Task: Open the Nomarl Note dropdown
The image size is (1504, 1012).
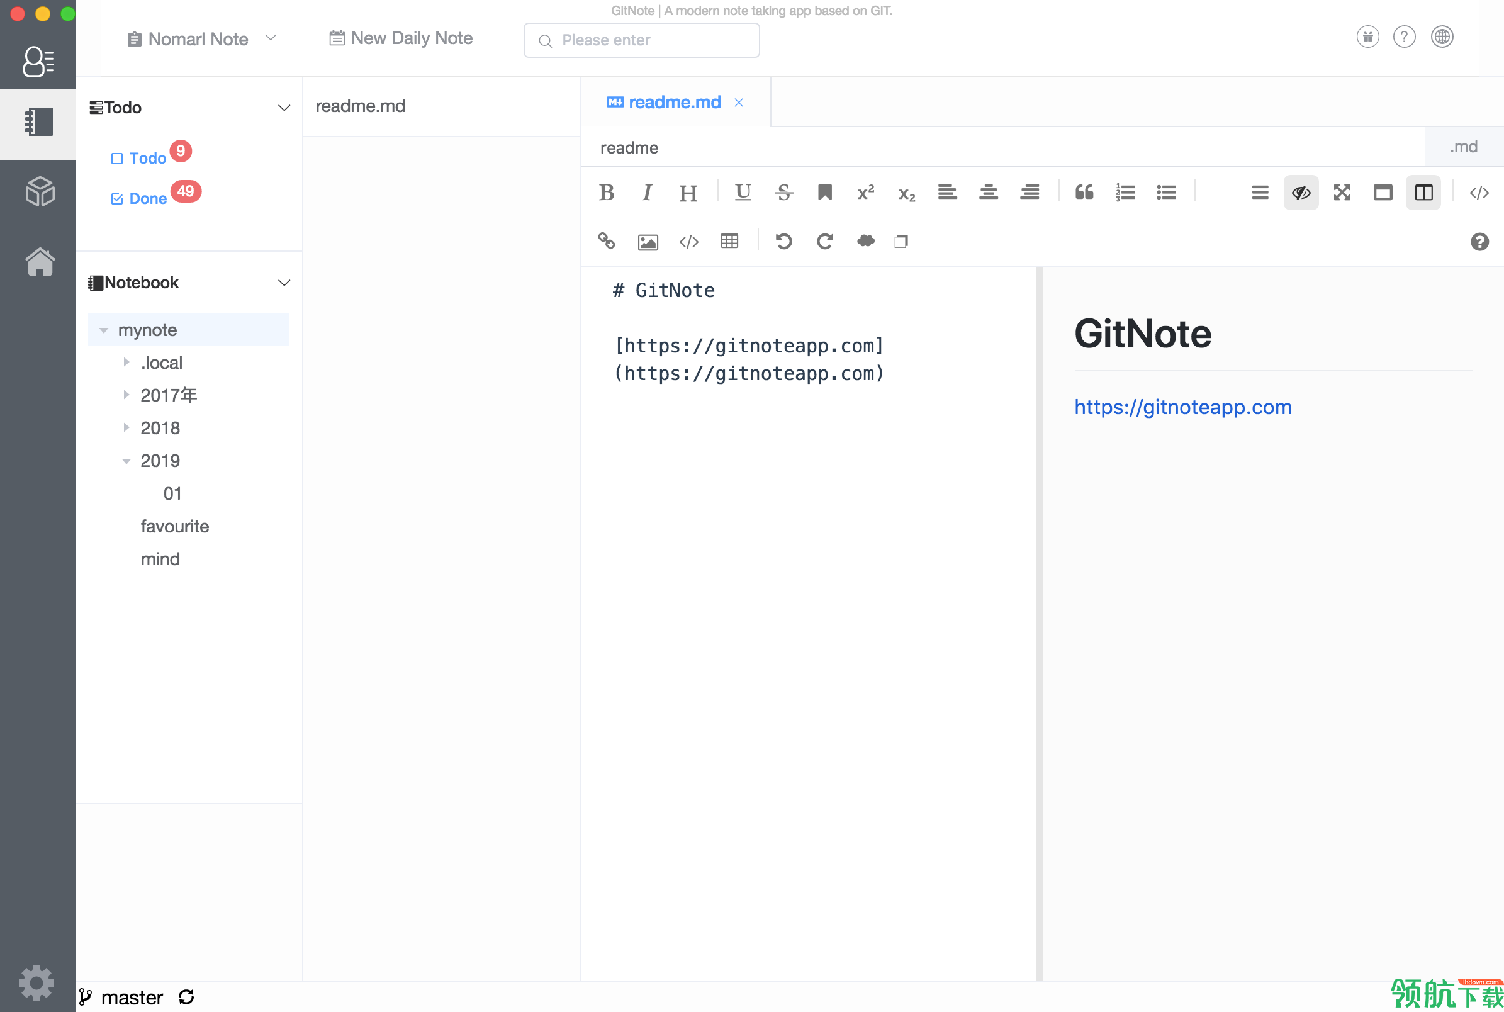Action: [202, 39]
